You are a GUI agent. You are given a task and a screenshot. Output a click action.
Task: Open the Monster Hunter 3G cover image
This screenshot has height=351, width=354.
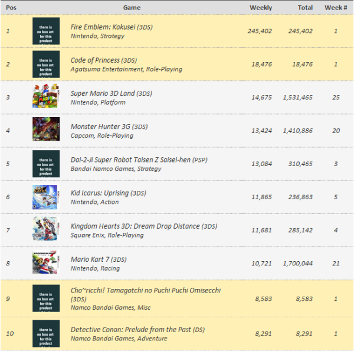click(45, 131)
